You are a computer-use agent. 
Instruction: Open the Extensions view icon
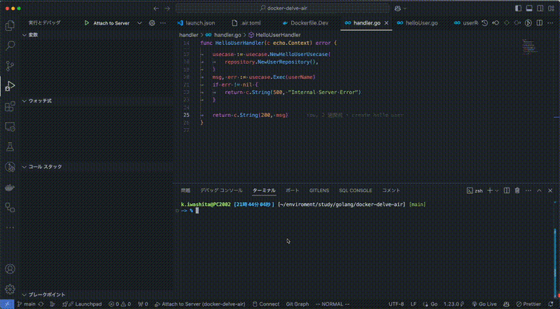point(10,107)
